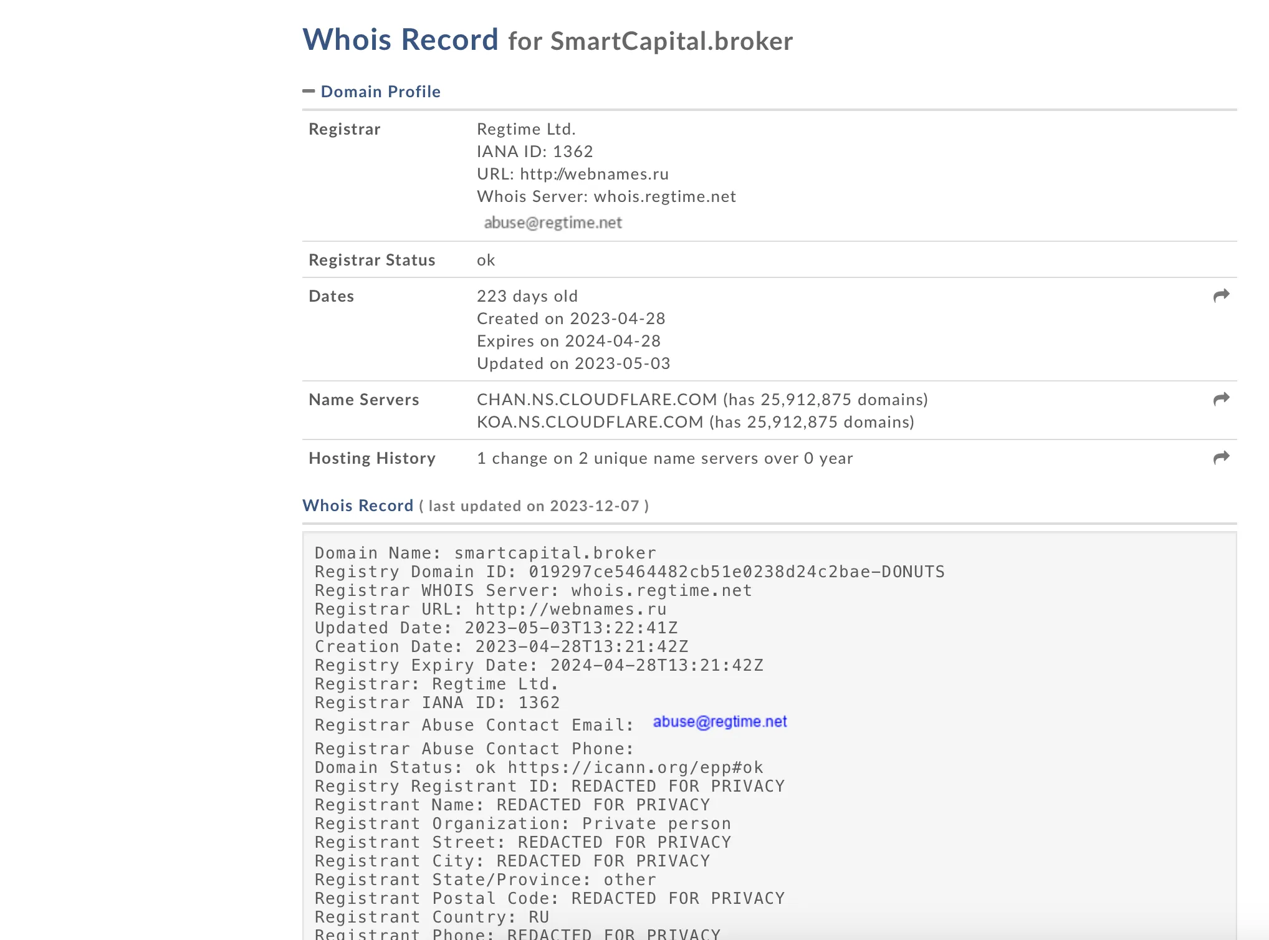Click the Whois Record section heading
This screenshot has width=1269, height=940.
pos(358,506)
